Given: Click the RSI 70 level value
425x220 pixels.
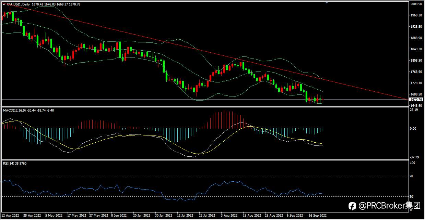Looking at the screenshot, I should tap(412, 176).
